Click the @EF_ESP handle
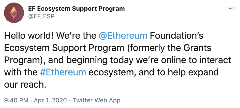240x108 pixels. tap(41, 16)
